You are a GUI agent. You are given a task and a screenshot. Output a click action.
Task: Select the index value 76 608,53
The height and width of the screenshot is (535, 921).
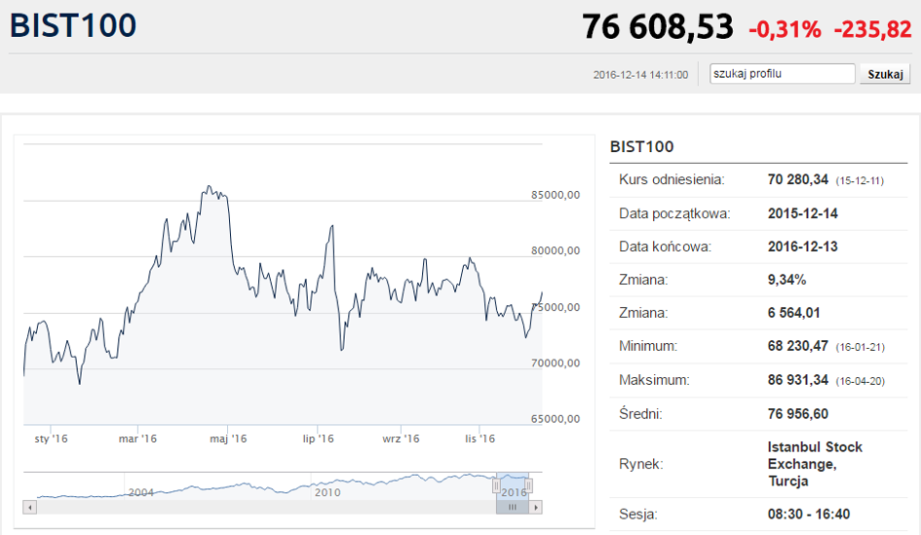coord(657,27)
